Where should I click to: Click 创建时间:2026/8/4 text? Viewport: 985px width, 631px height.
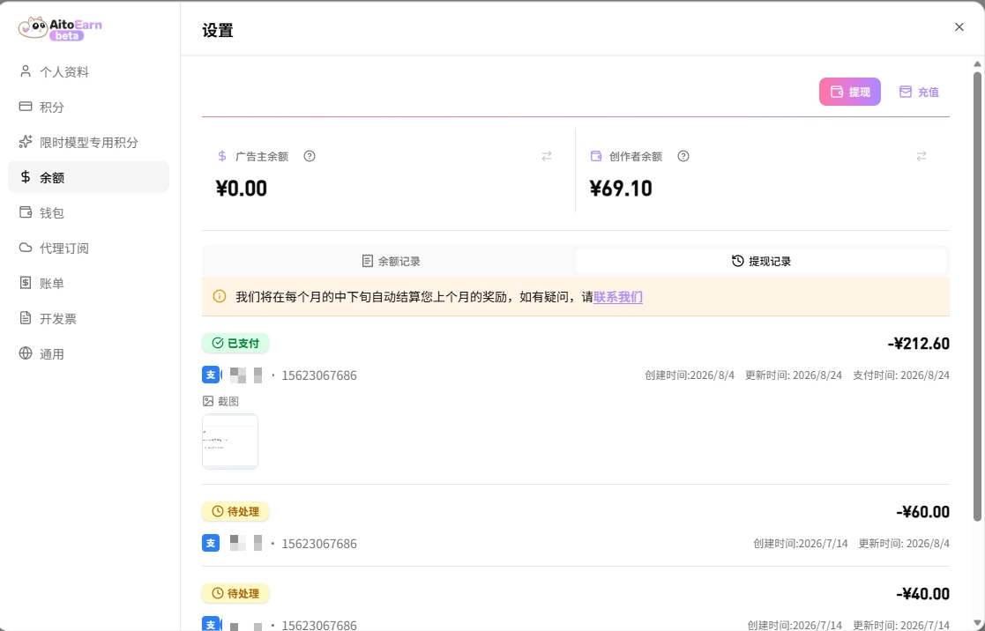click(689, 375)
